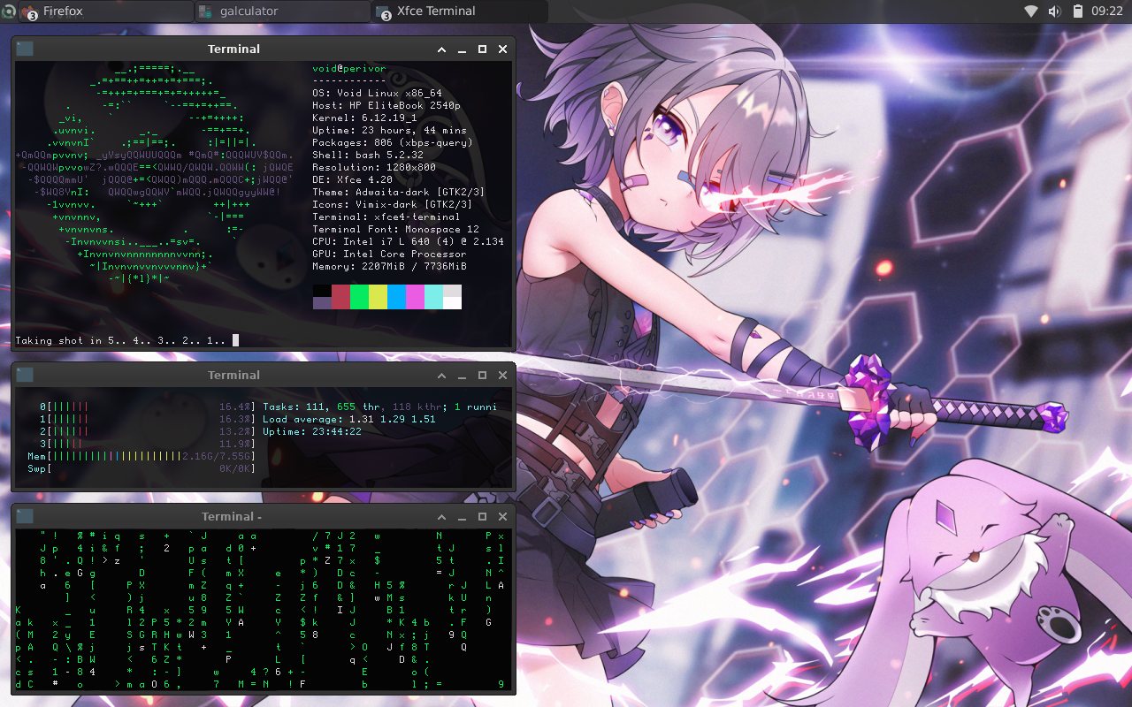Click the 'Kernel: 6.12.19_1' line

[x=365, y=118]
